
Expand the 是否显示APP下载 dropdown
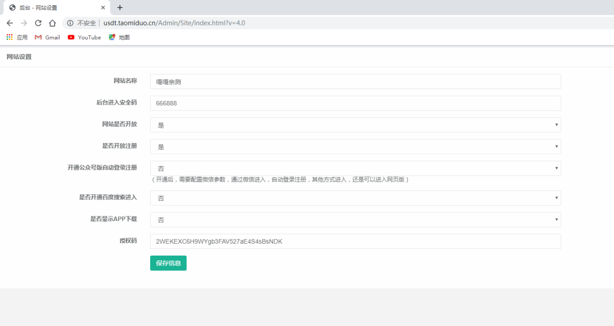point(355,220)
